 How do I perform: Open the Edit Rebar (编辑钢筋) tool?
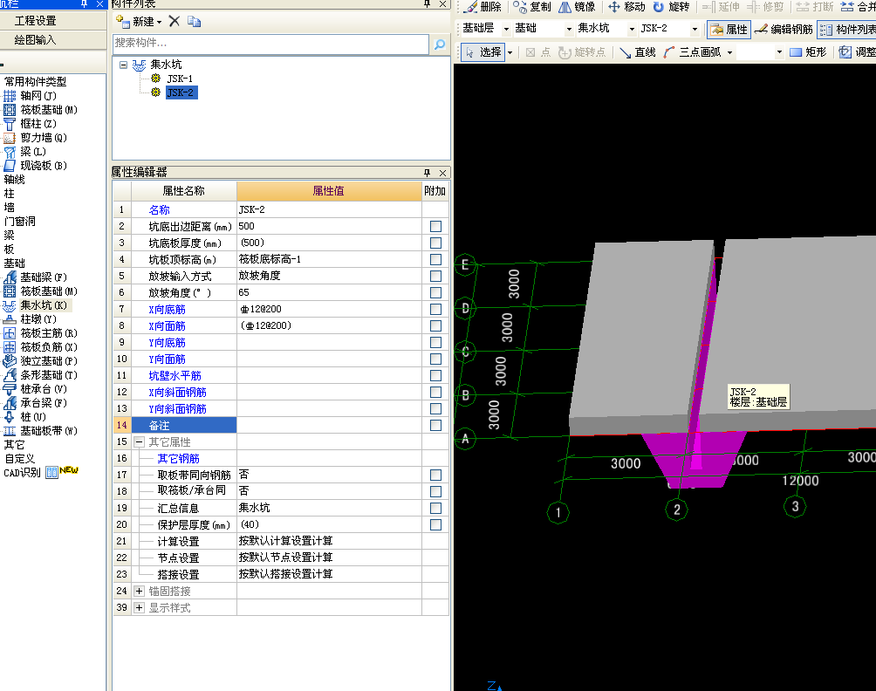(x=784, y=29)
